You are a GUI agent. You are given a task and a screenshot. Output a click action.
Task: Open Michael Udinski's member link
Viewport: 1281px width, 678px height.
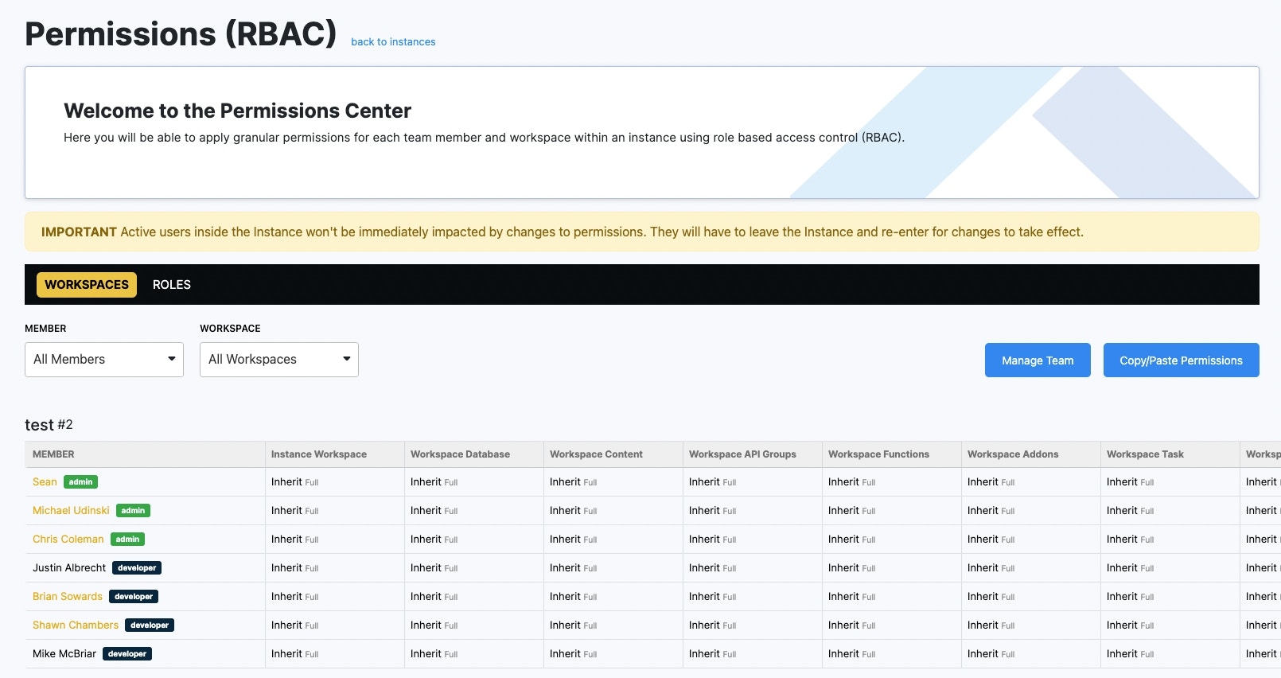click(71, 511)
